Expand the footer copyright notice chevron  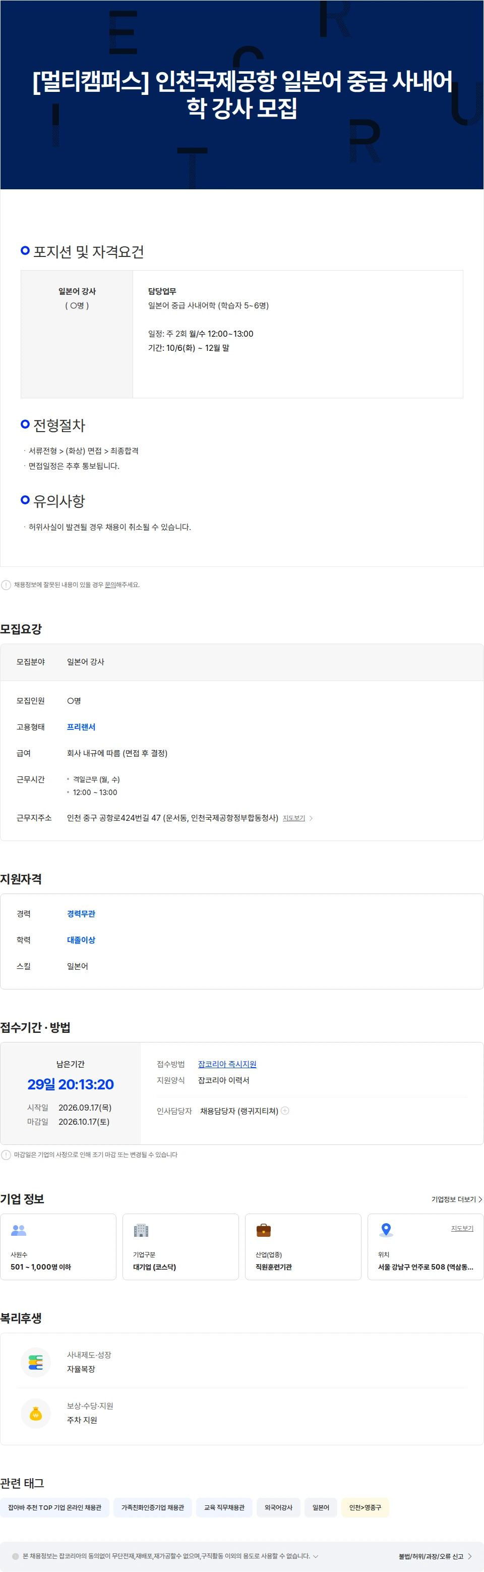[x=315, y=1556]
